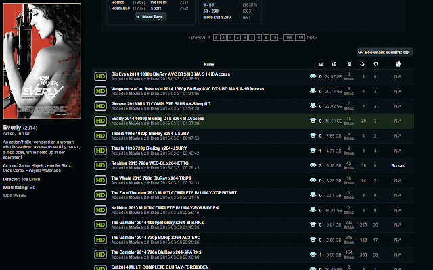Go to the next results page
This screenshot has height=270, width=433.
(312, 38)
